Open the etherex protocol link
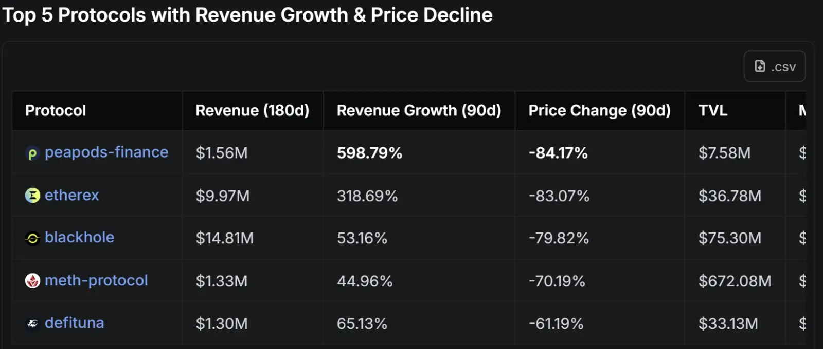 pyautogui.click(x=71, y=195)
